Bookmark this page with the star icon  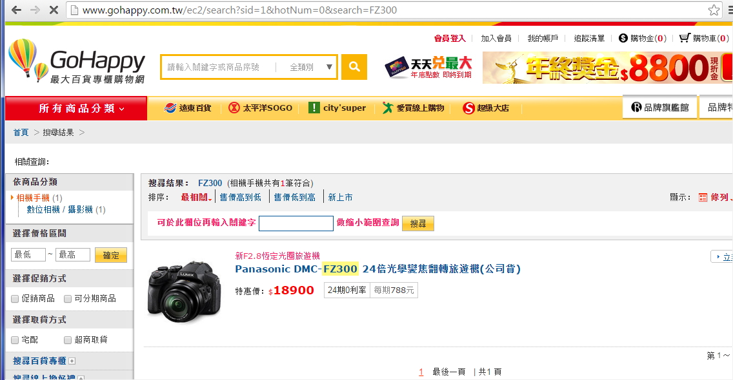[714, 10]
